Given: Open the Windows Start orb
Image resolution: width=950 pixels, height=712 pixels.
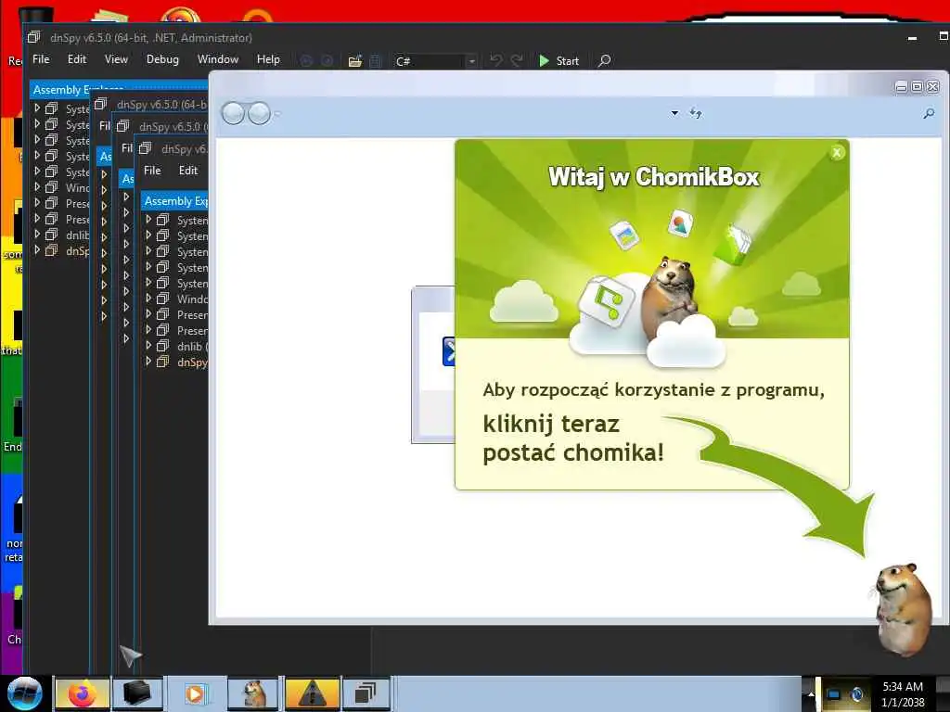Looking at the screenshot, I should [24, 693].
